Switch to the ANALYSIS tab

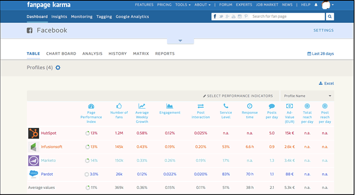pos(92,54)
